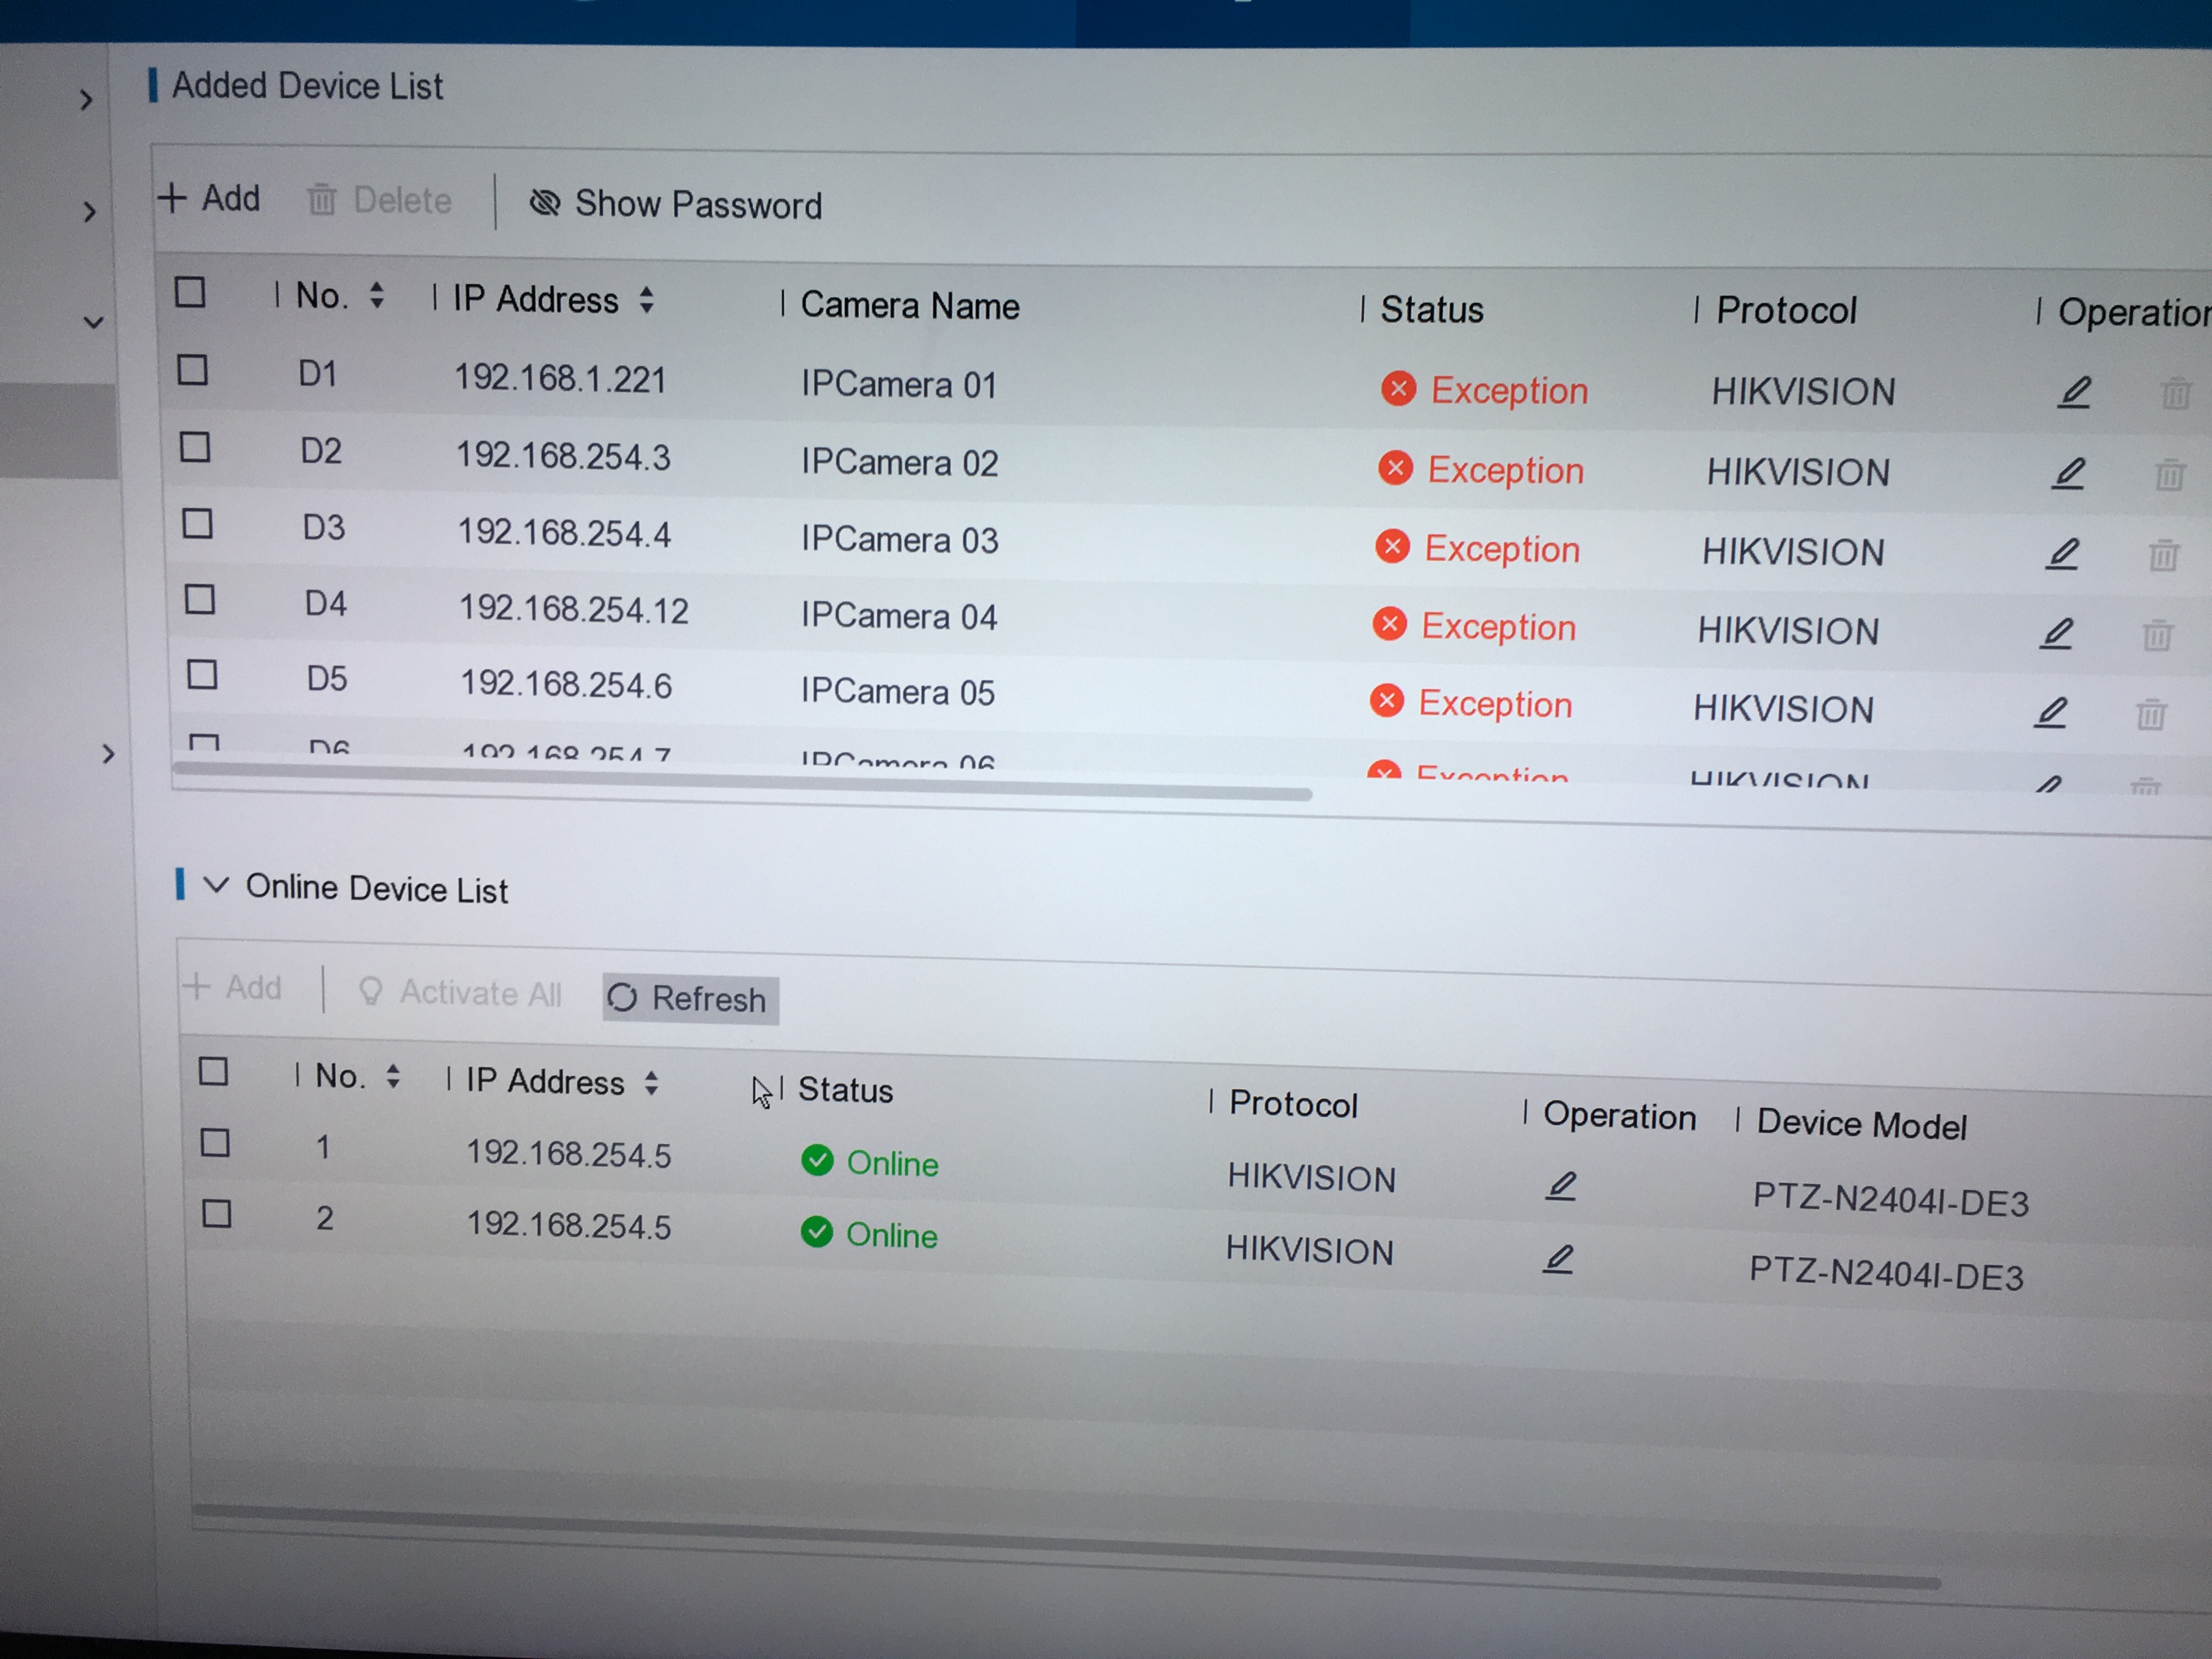Collapse the Online Device List section
2212x1659 pixels.
[x=216, y=885]
